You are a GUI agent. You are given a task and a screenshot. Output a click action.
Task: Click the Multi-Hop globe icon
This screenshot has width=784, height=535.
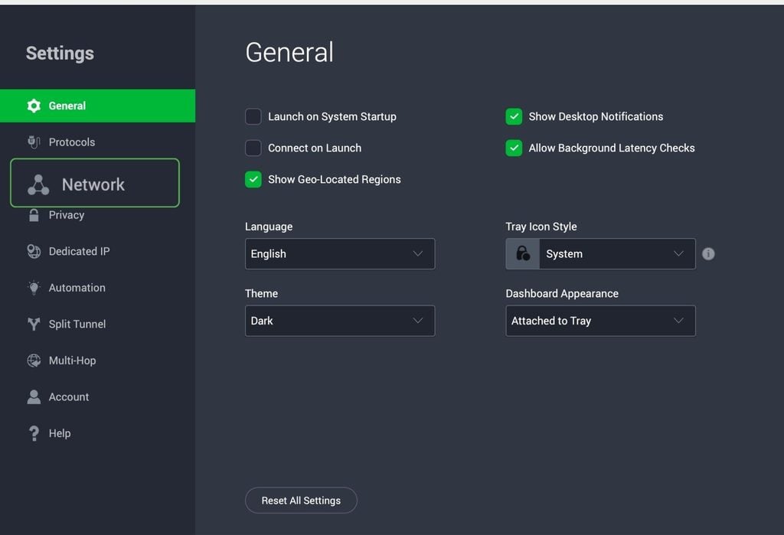34,360
